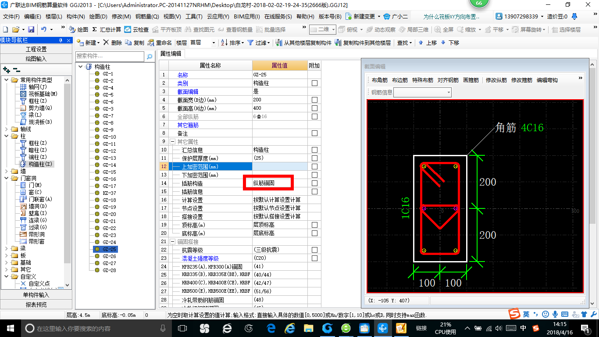Pin the 模块导航栏 panel

click(x=61, y=40)
